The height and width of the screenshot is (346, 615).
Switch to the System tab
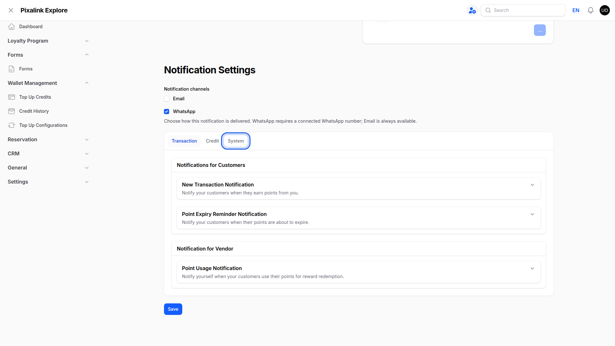[236, 141]
